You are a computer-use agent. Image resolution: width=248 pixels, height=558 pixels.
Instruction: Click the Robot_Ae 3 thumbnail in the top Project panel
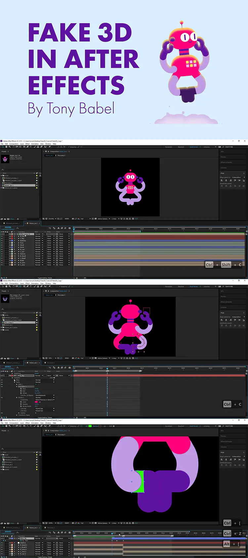click(5, 159)
